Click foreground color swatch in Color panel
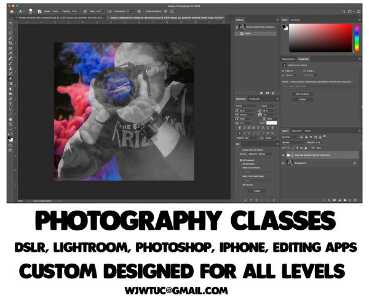 (x=284, y=26)
